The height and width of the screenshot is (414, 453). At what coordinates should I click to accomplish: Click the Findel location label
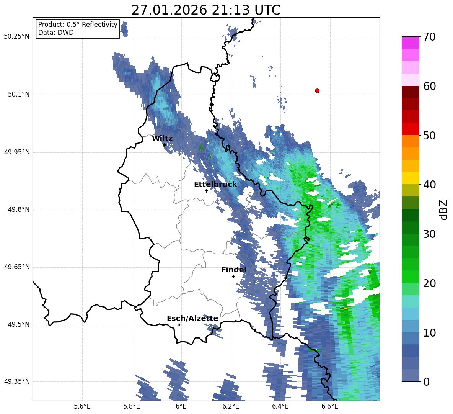click(x=234, y=270)
